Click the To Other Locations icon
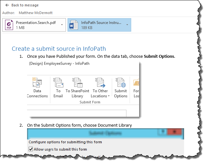The width and height of the screenshot is (207, 164). coord(100,83)
